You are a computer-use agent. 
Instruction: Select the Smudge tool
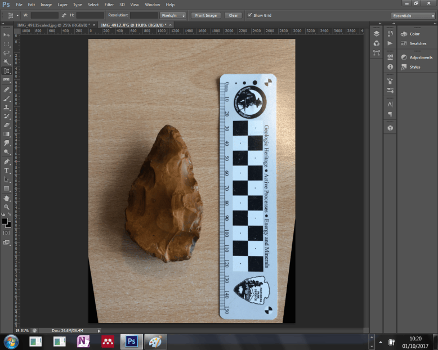[x=6, y=143]
